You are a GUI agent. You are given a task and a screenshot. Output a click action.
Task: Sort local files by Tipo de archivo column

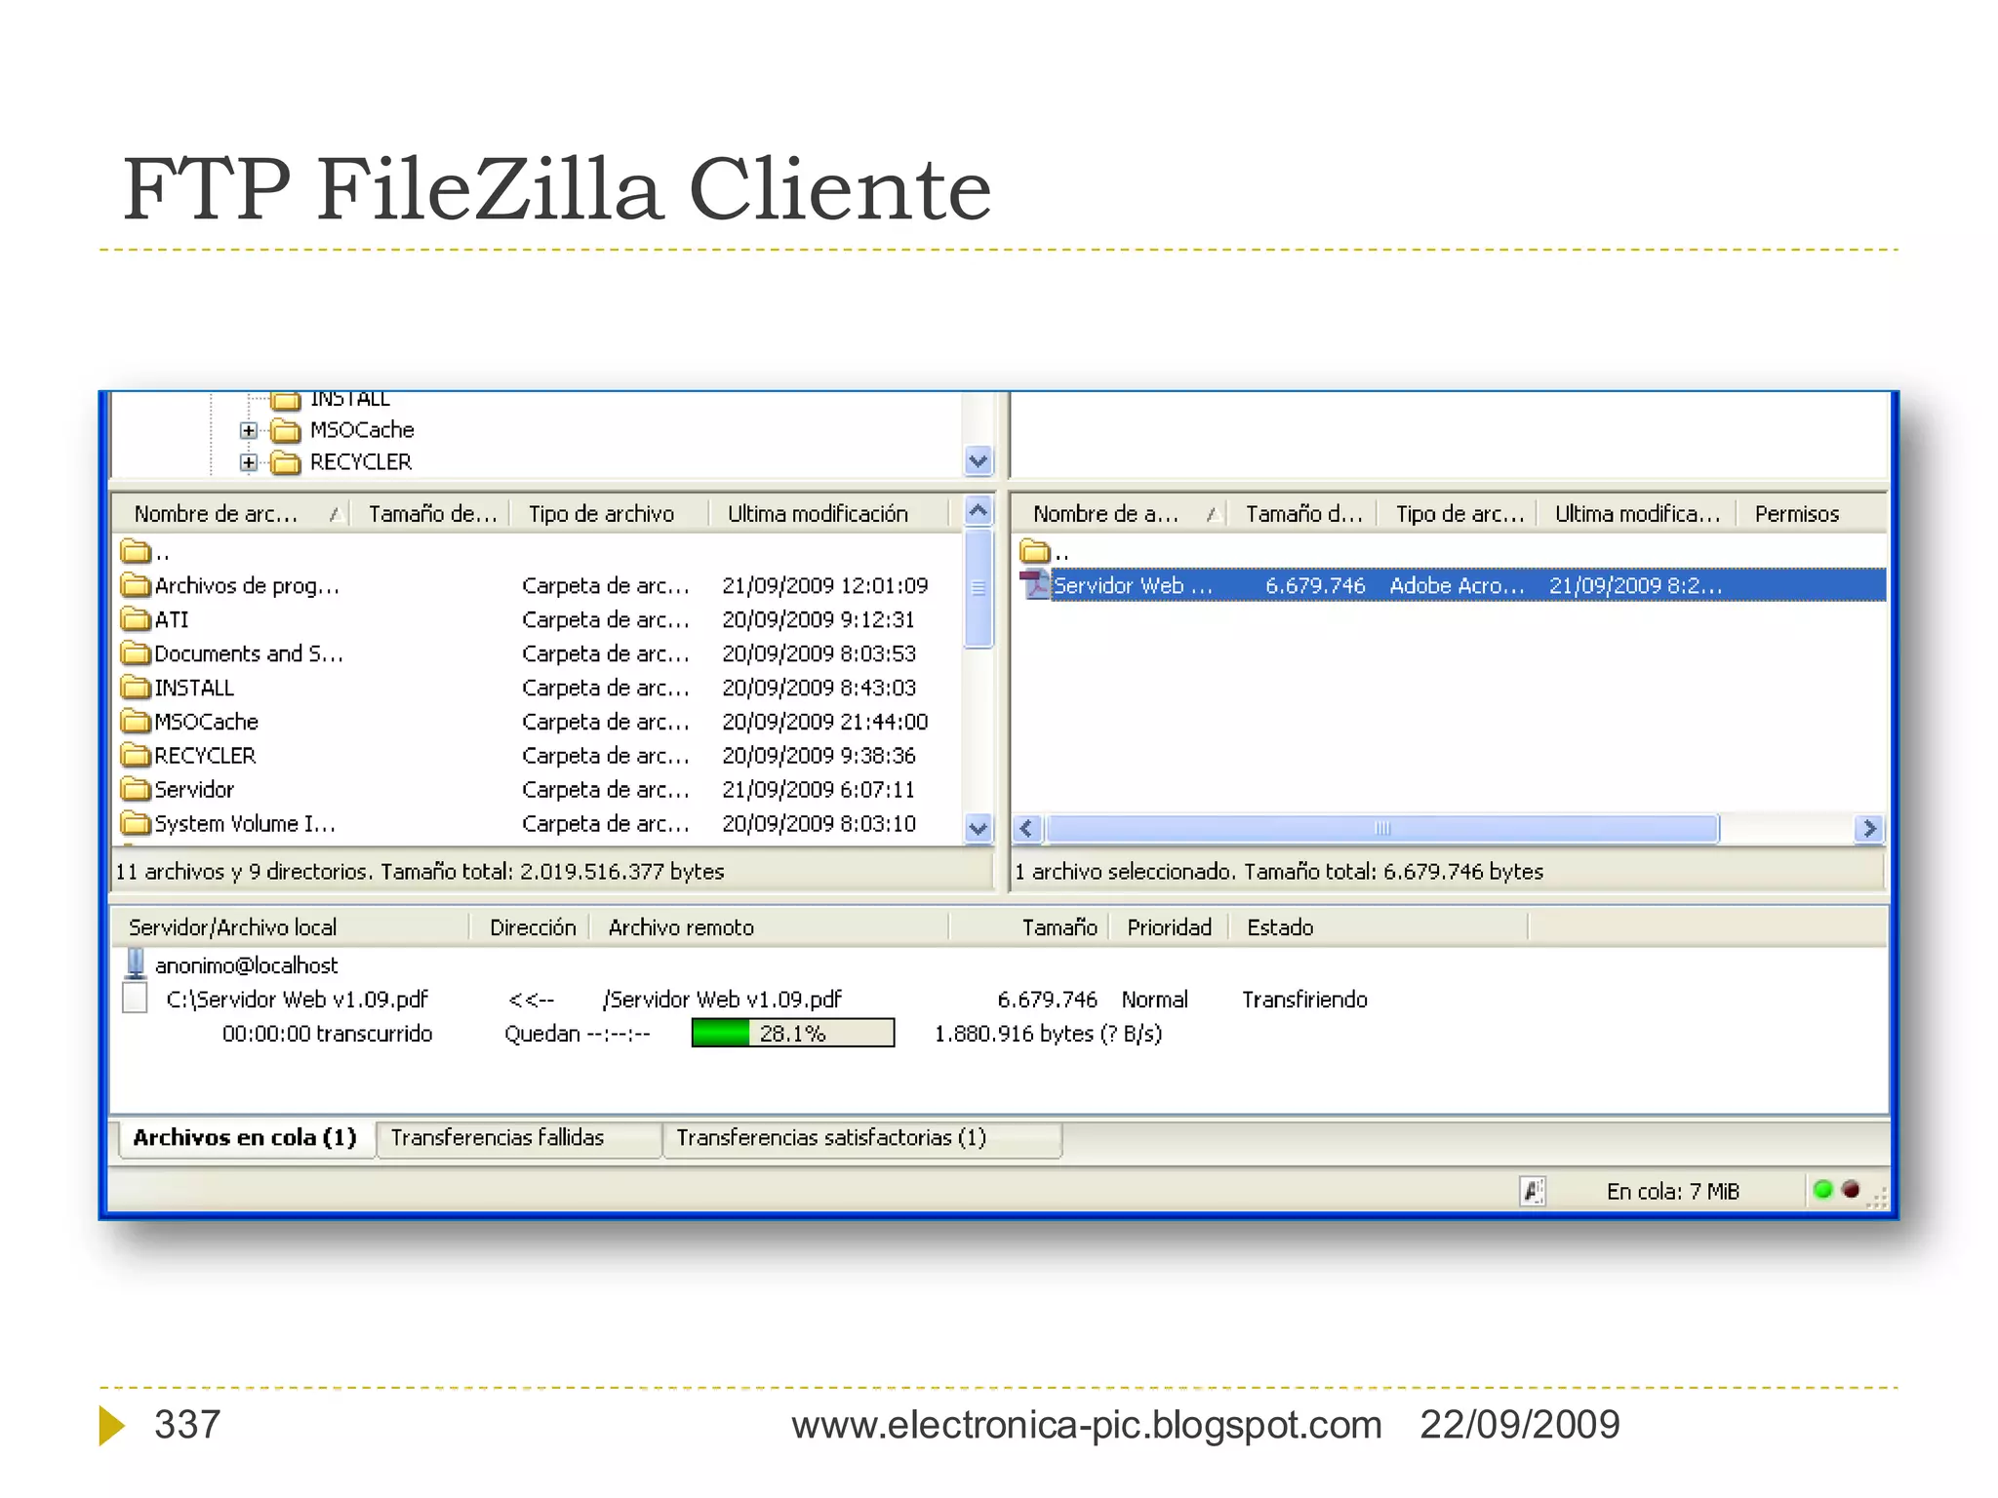(x=610, y=514)
